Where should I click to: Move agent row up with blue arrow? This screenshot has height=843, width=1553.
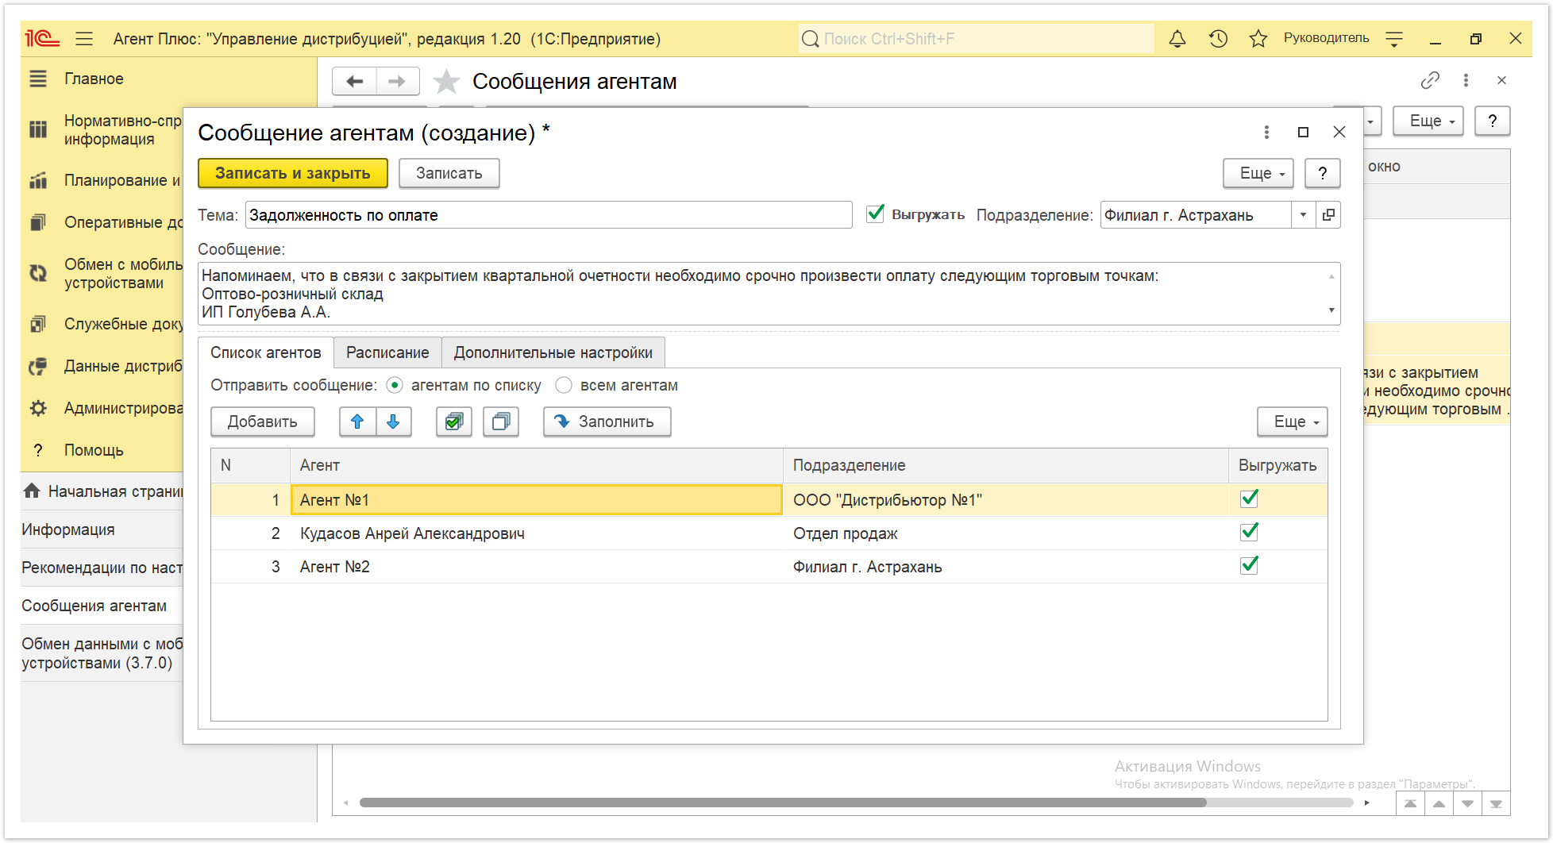357,421
